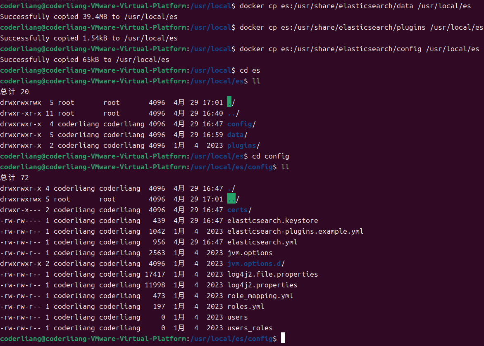Click the size value '17417'

point(155,275)
